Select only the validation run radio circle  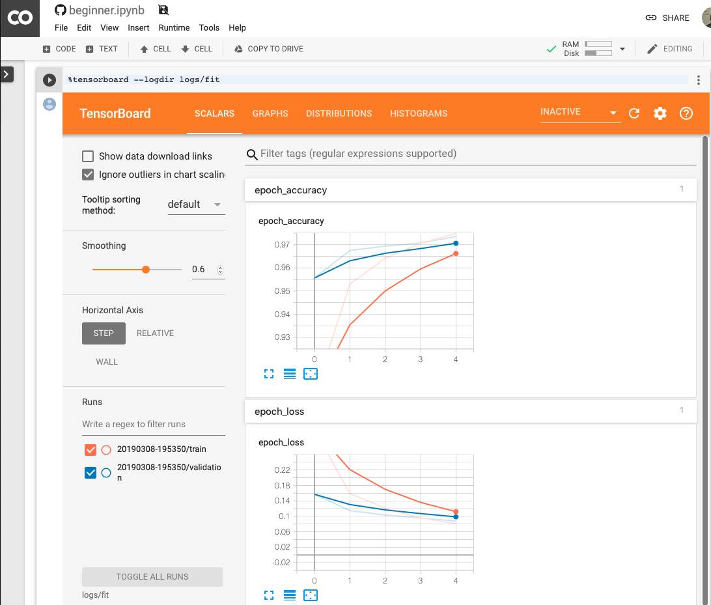106,473
